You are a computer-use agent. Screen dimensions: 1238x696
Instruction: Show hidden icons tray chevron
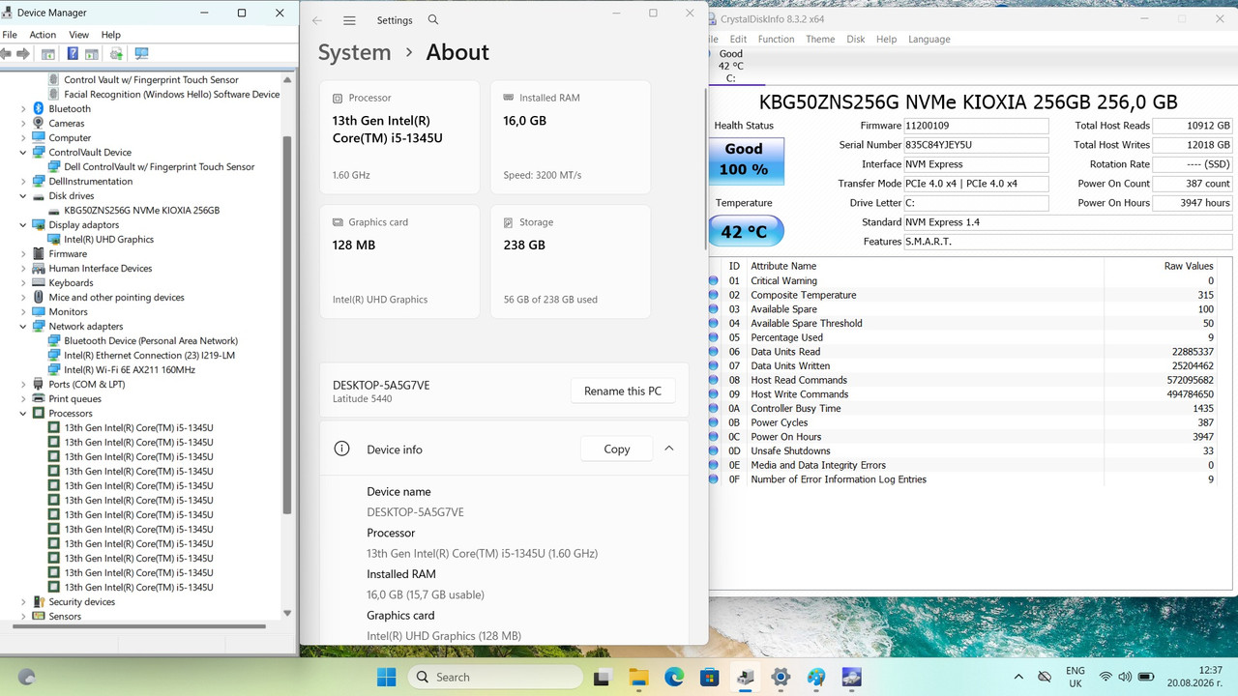(1018, 677)
